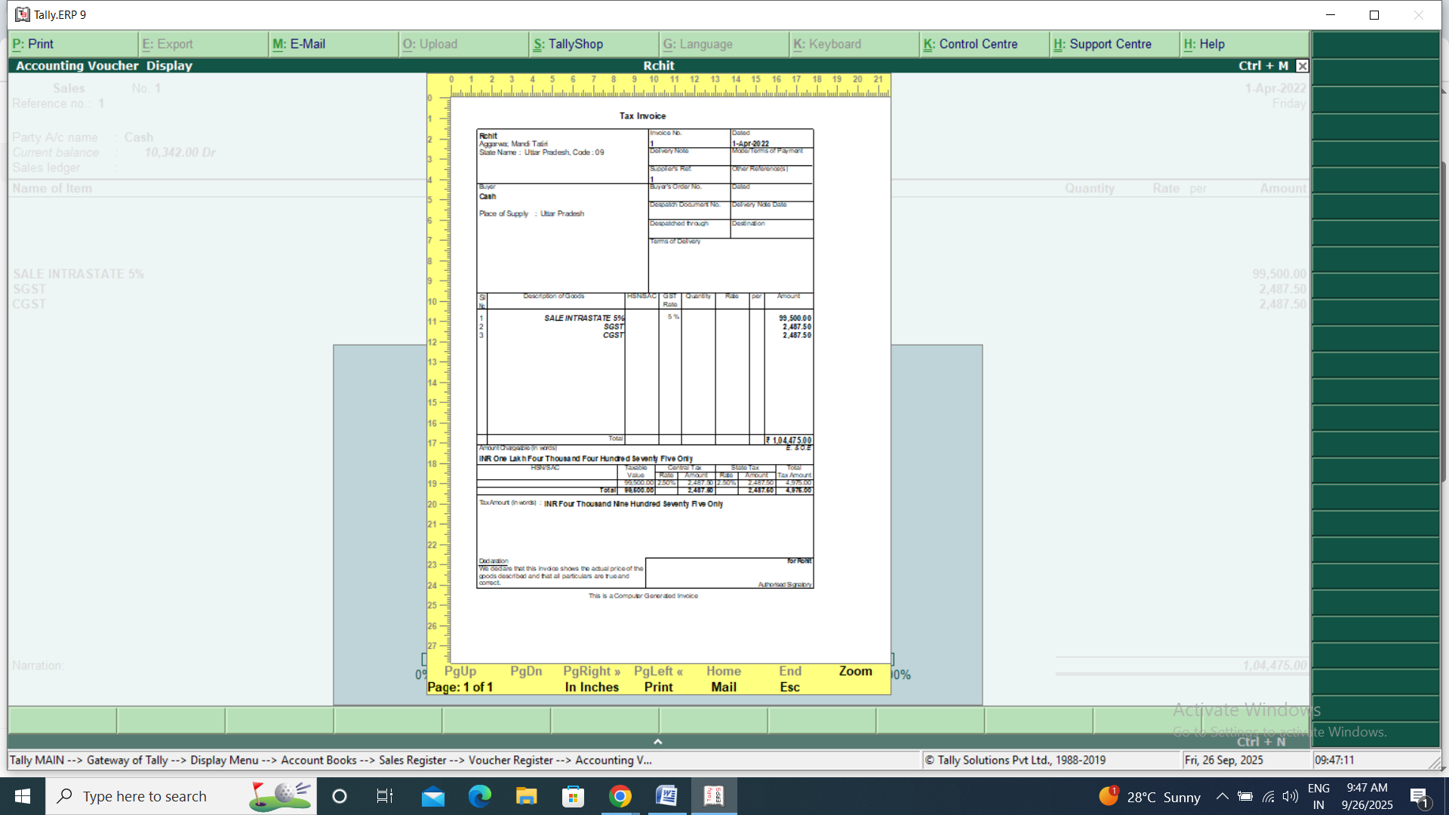Click the Windows Start button
This screenshot has height=815, width=1449.
point(22,796)
